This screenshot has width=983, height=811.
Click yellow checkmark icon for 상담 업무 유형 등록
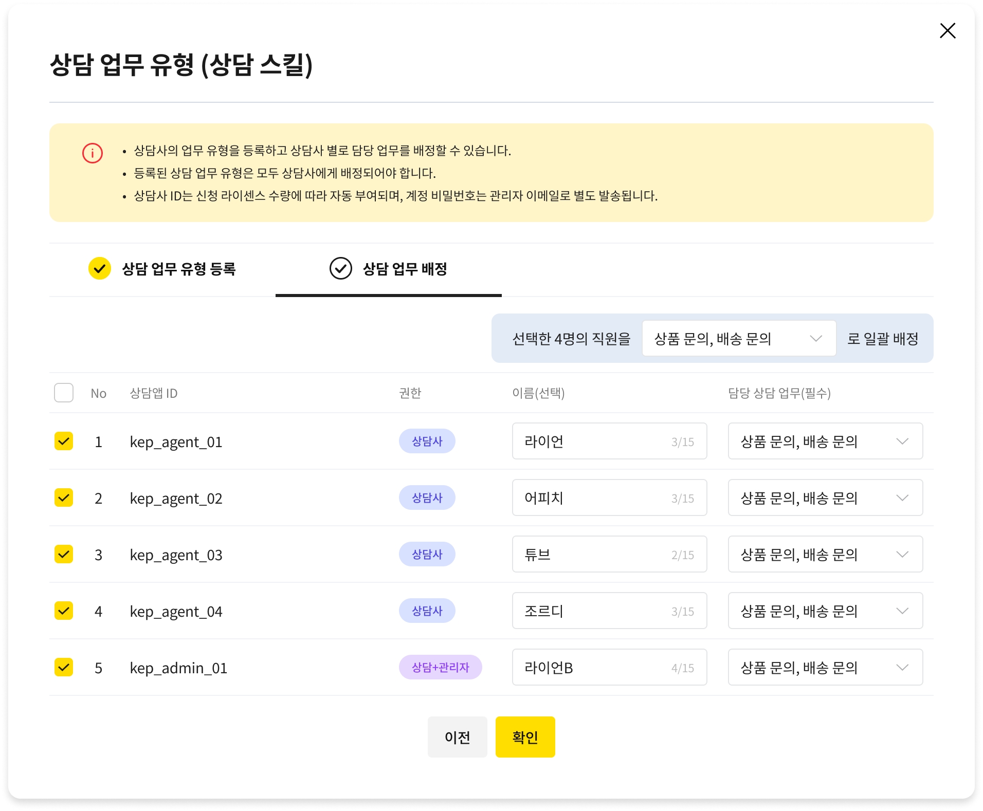(x=100, y=269)
